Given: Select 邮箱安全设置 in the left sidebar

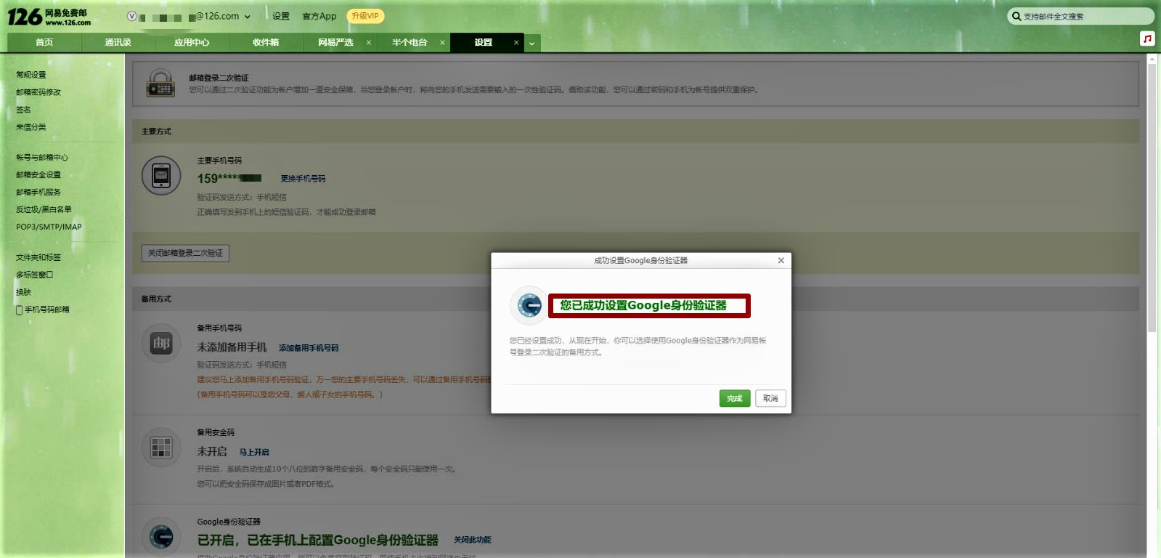Looking at the screenshot, I should tap(38, 175).
